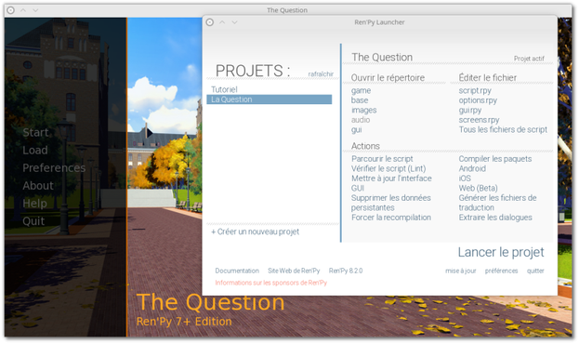Click Help in The Question menu

(34, 204)
